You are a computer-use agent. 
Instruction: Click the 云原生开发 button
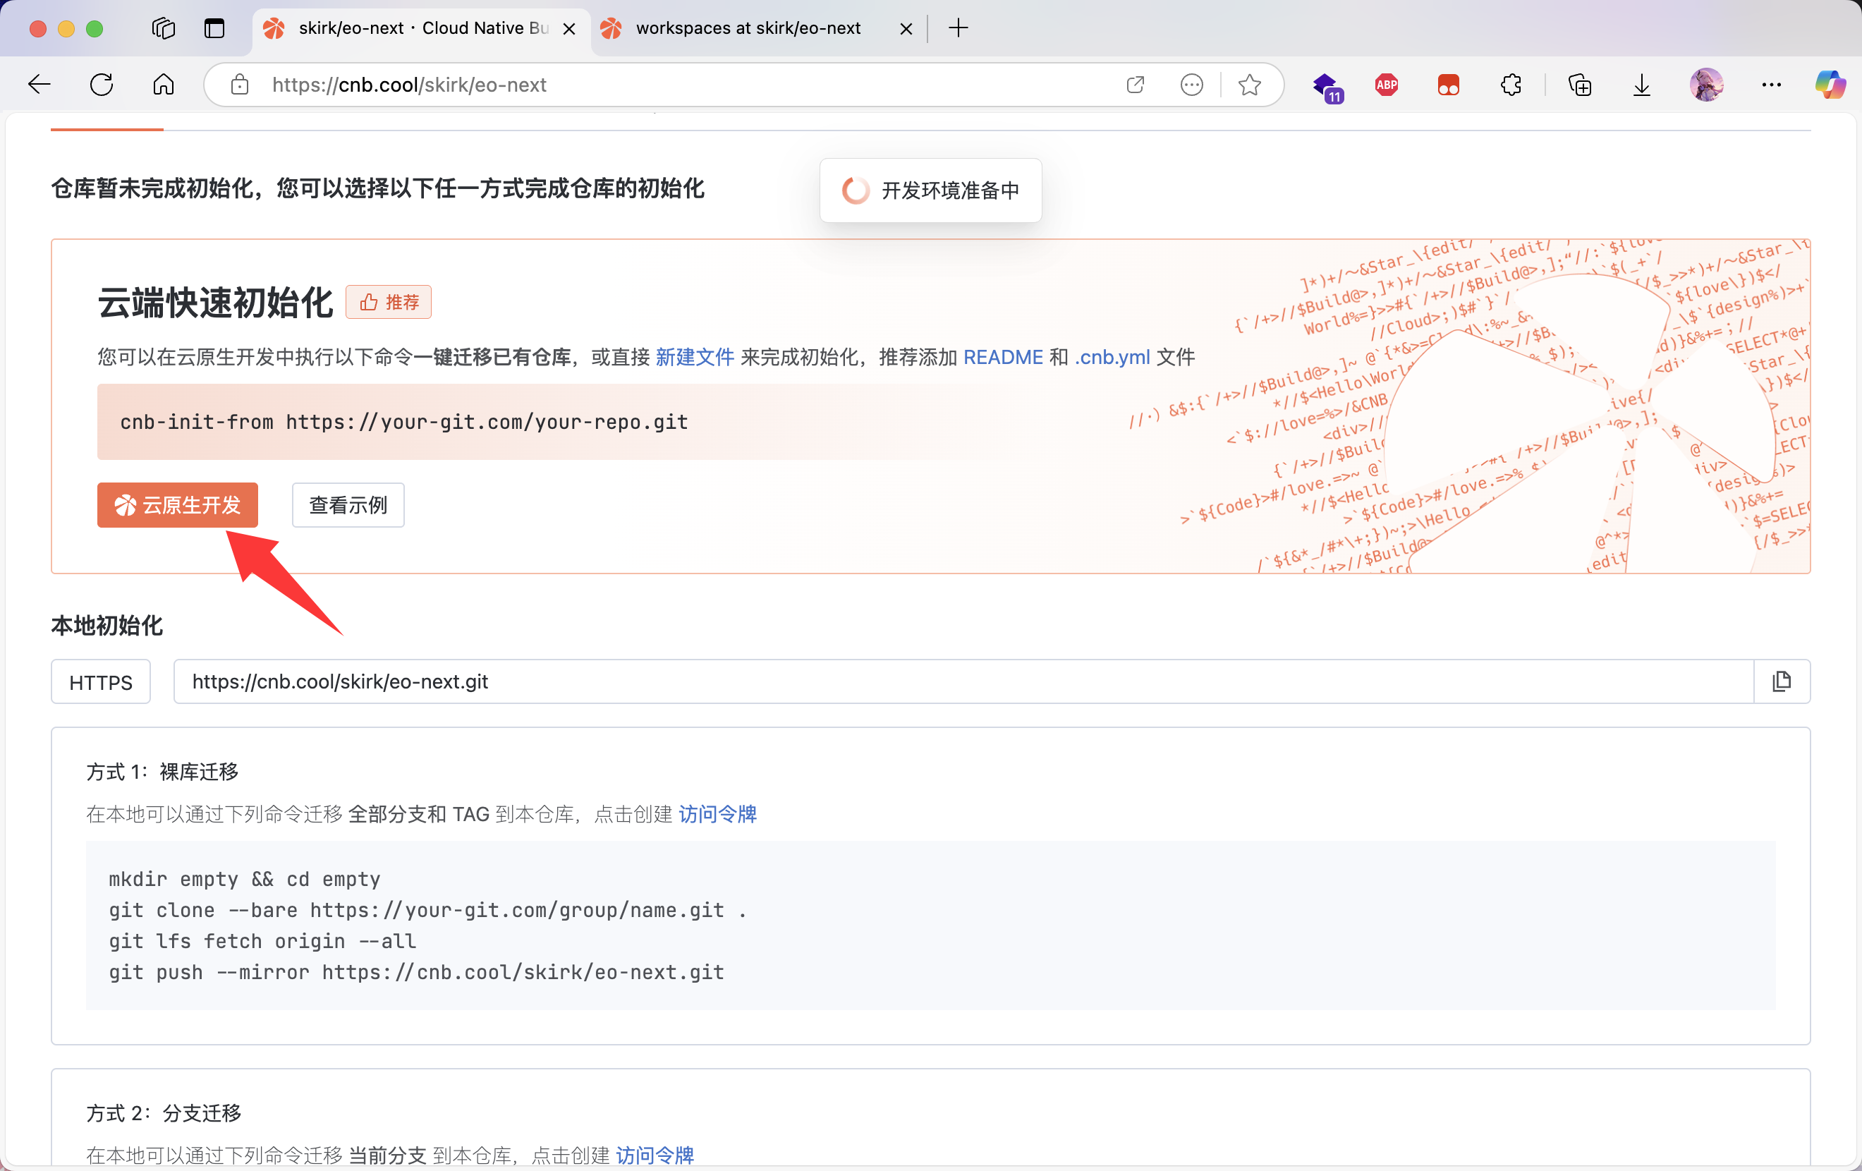[x=178, y=505]
